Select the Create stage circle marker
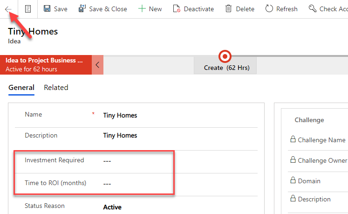The width and height of the screenshot is (348, 214). pos(225,56)
